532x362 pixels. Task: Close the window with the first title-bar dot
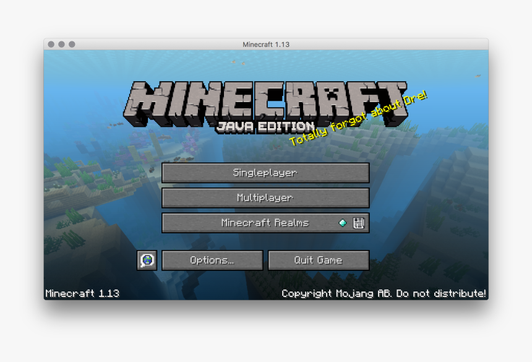click(x=51, y=45)
